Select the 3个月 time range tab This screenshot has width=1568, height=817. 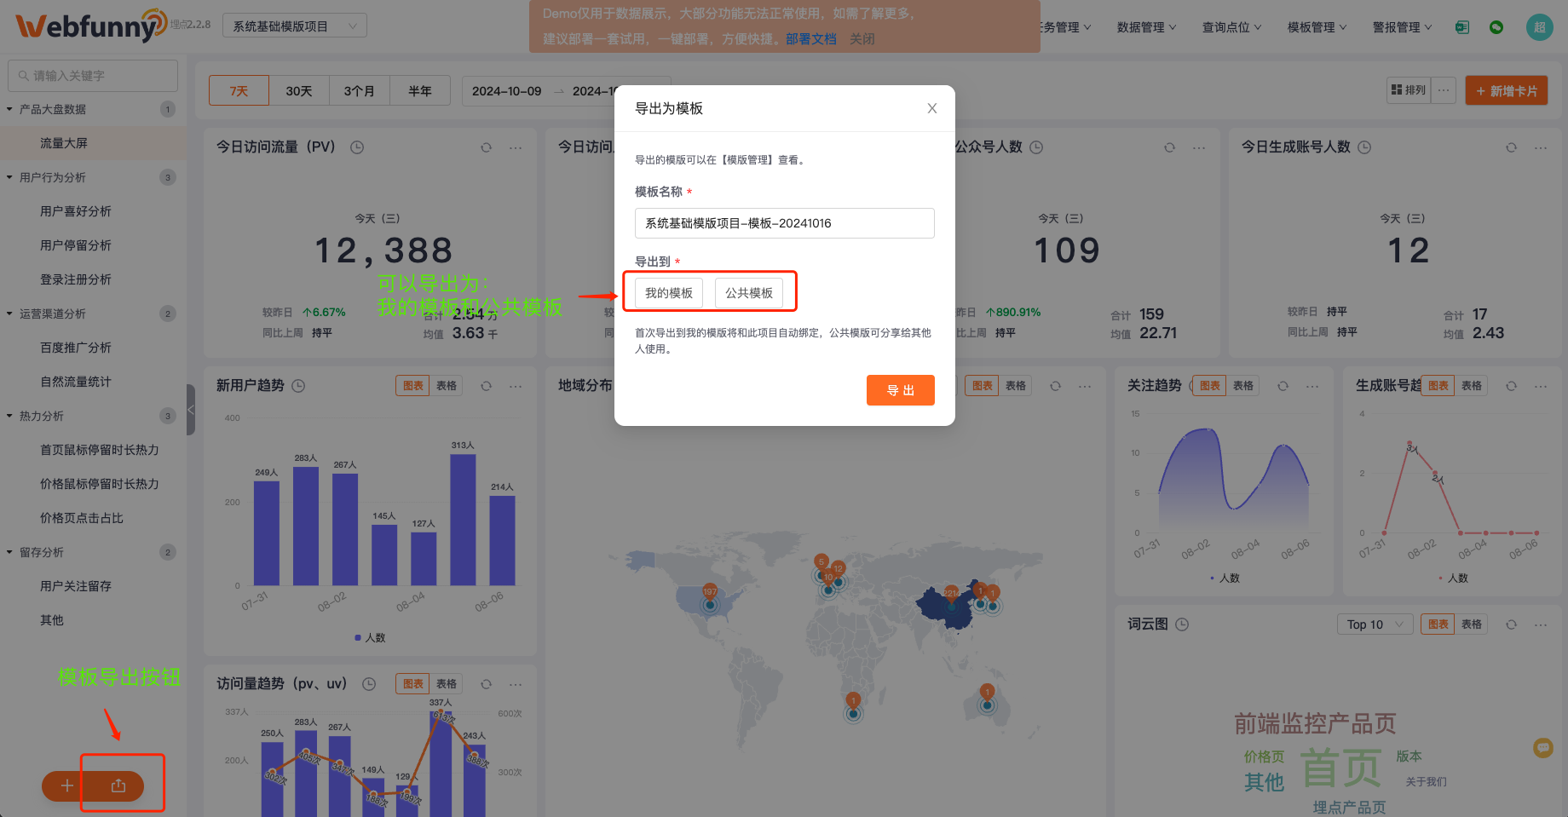click(x=360, y=90)
